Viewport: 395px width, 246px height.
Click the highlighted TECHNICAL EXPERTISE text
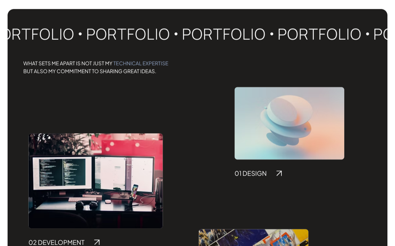(141, 63)
